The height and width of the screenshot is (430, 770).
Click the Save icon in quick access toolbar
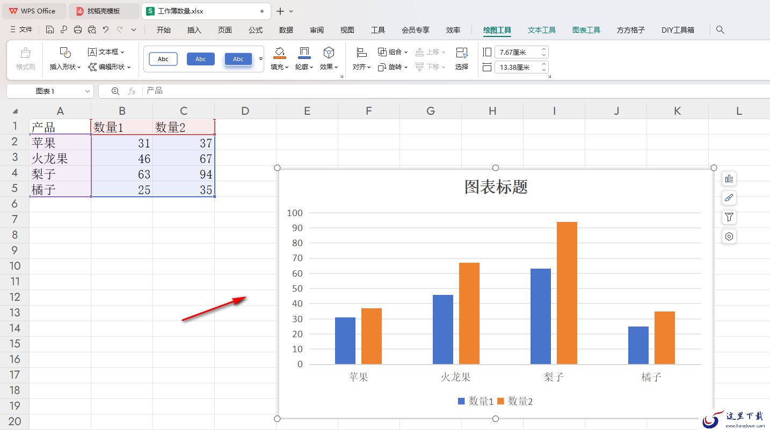coord(50,30)
